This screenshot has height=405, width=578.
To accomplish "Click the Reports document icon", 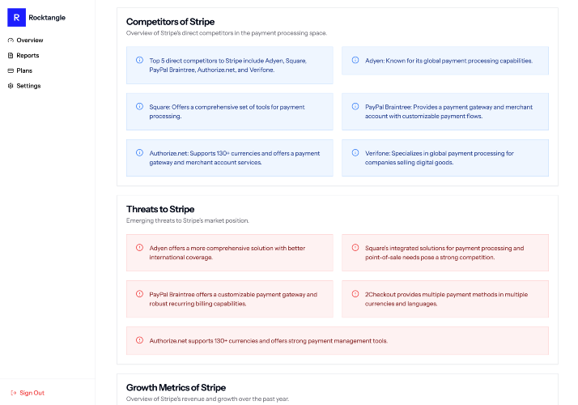I will point(11,55).
